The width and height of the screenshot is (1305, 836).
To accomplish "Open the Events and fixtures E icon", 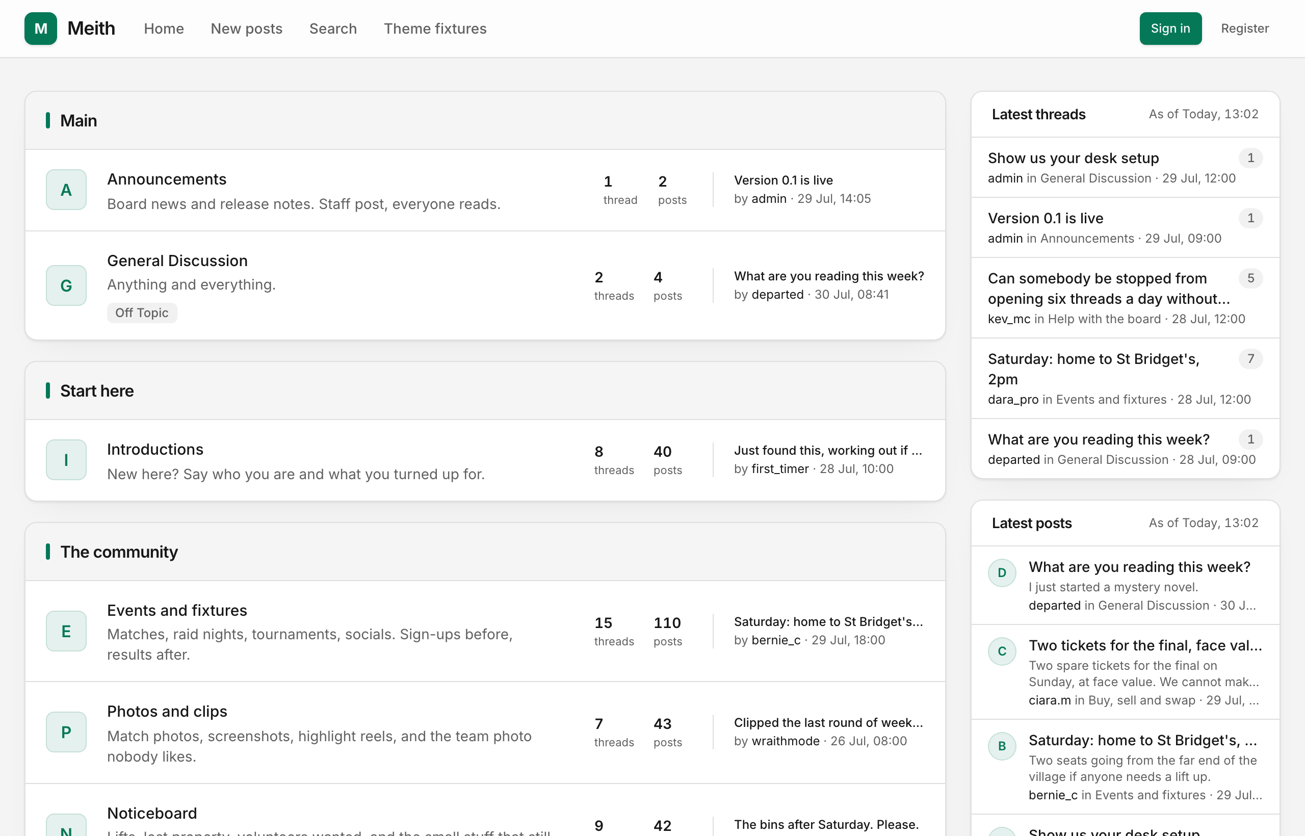I will pos(66,632).
